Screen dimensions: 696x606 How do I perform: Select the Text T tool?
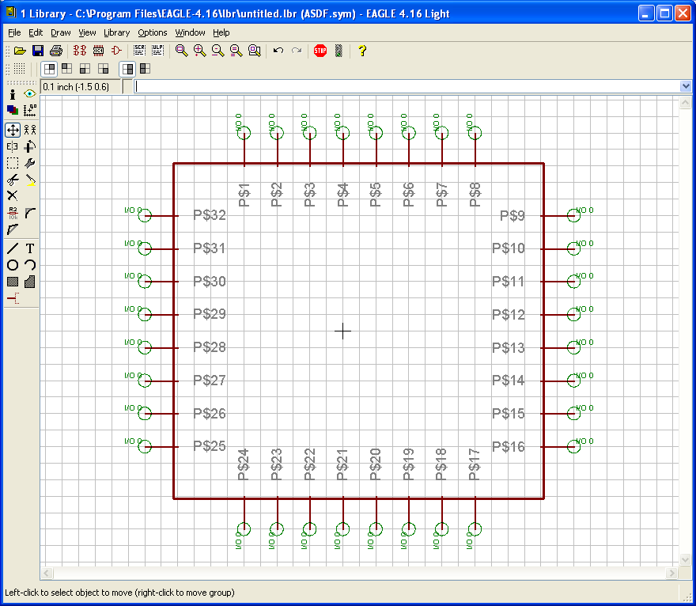pos(30,248)
